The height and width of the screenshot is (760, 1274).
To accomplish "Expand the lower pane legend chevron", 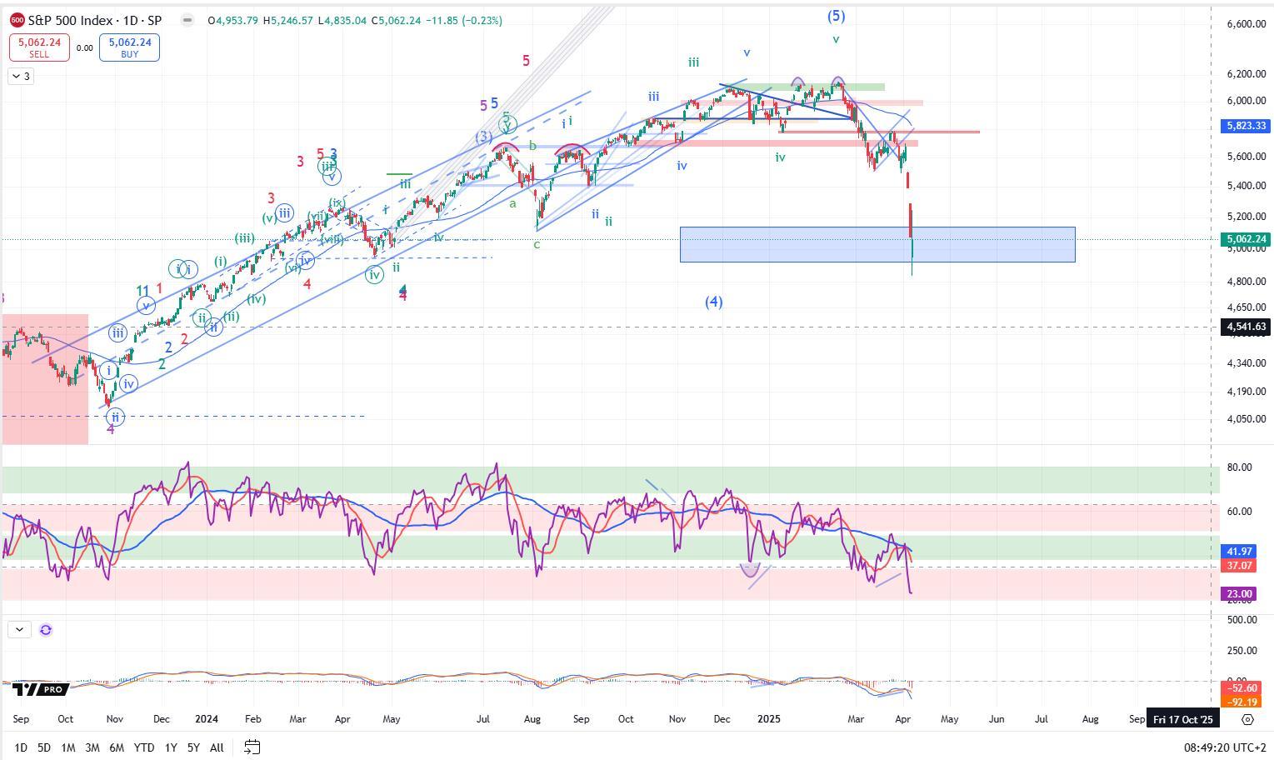I will tap(18, 630).
